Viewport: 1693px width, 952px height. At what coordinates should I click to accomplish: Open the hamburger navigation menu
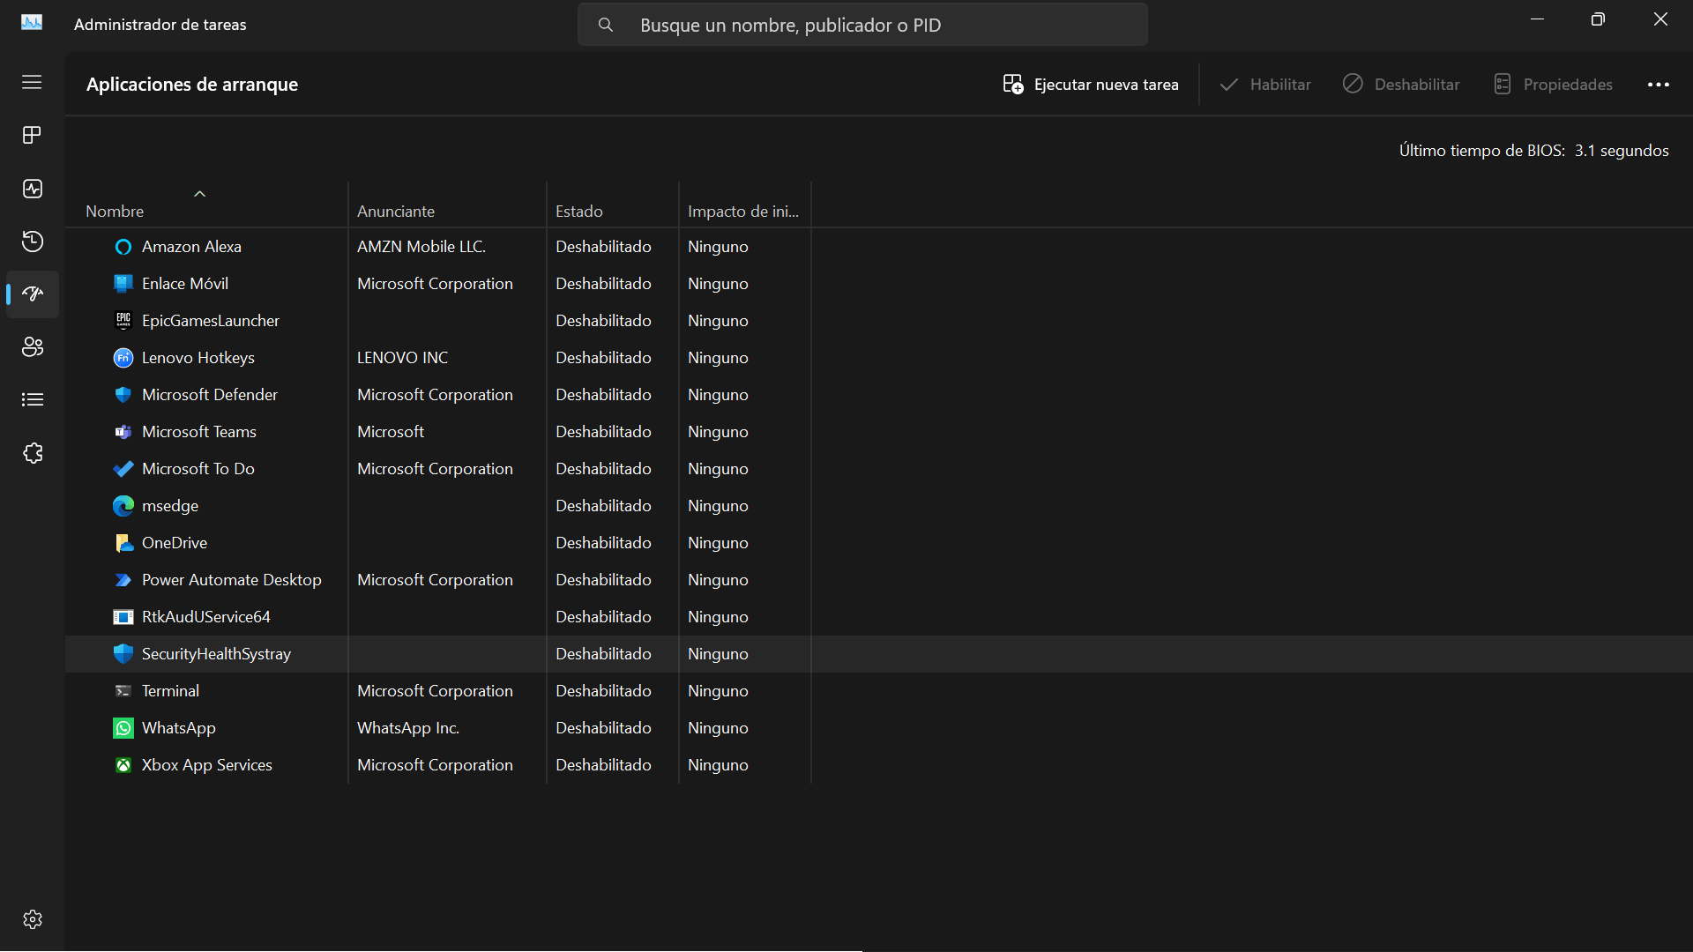tap(32, 82)
